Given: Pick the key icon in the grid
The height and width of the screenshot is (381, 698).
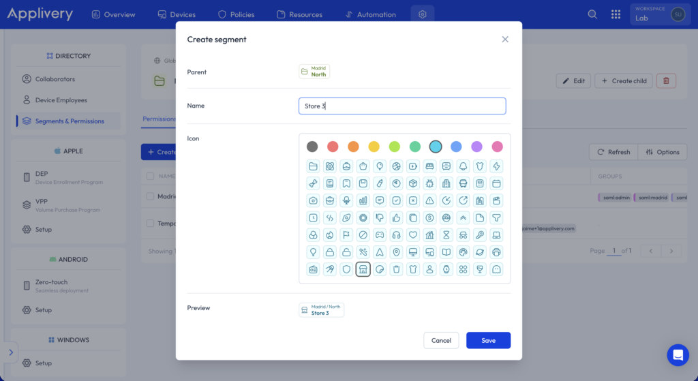Looking at the screenshot, I should click(x=480, y=235).
